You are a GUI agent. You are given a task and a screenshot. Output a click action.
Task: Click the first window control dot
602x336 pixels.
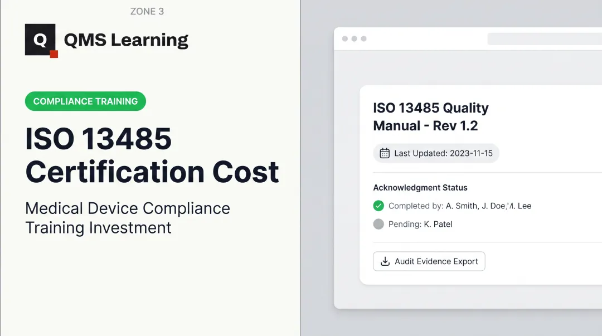pos(345,39)
